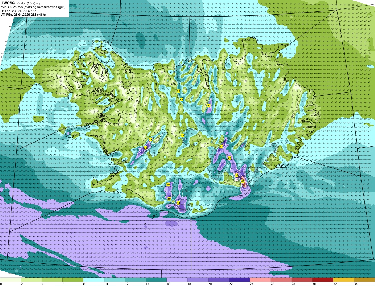Select the yellow gust label 36

146,148
